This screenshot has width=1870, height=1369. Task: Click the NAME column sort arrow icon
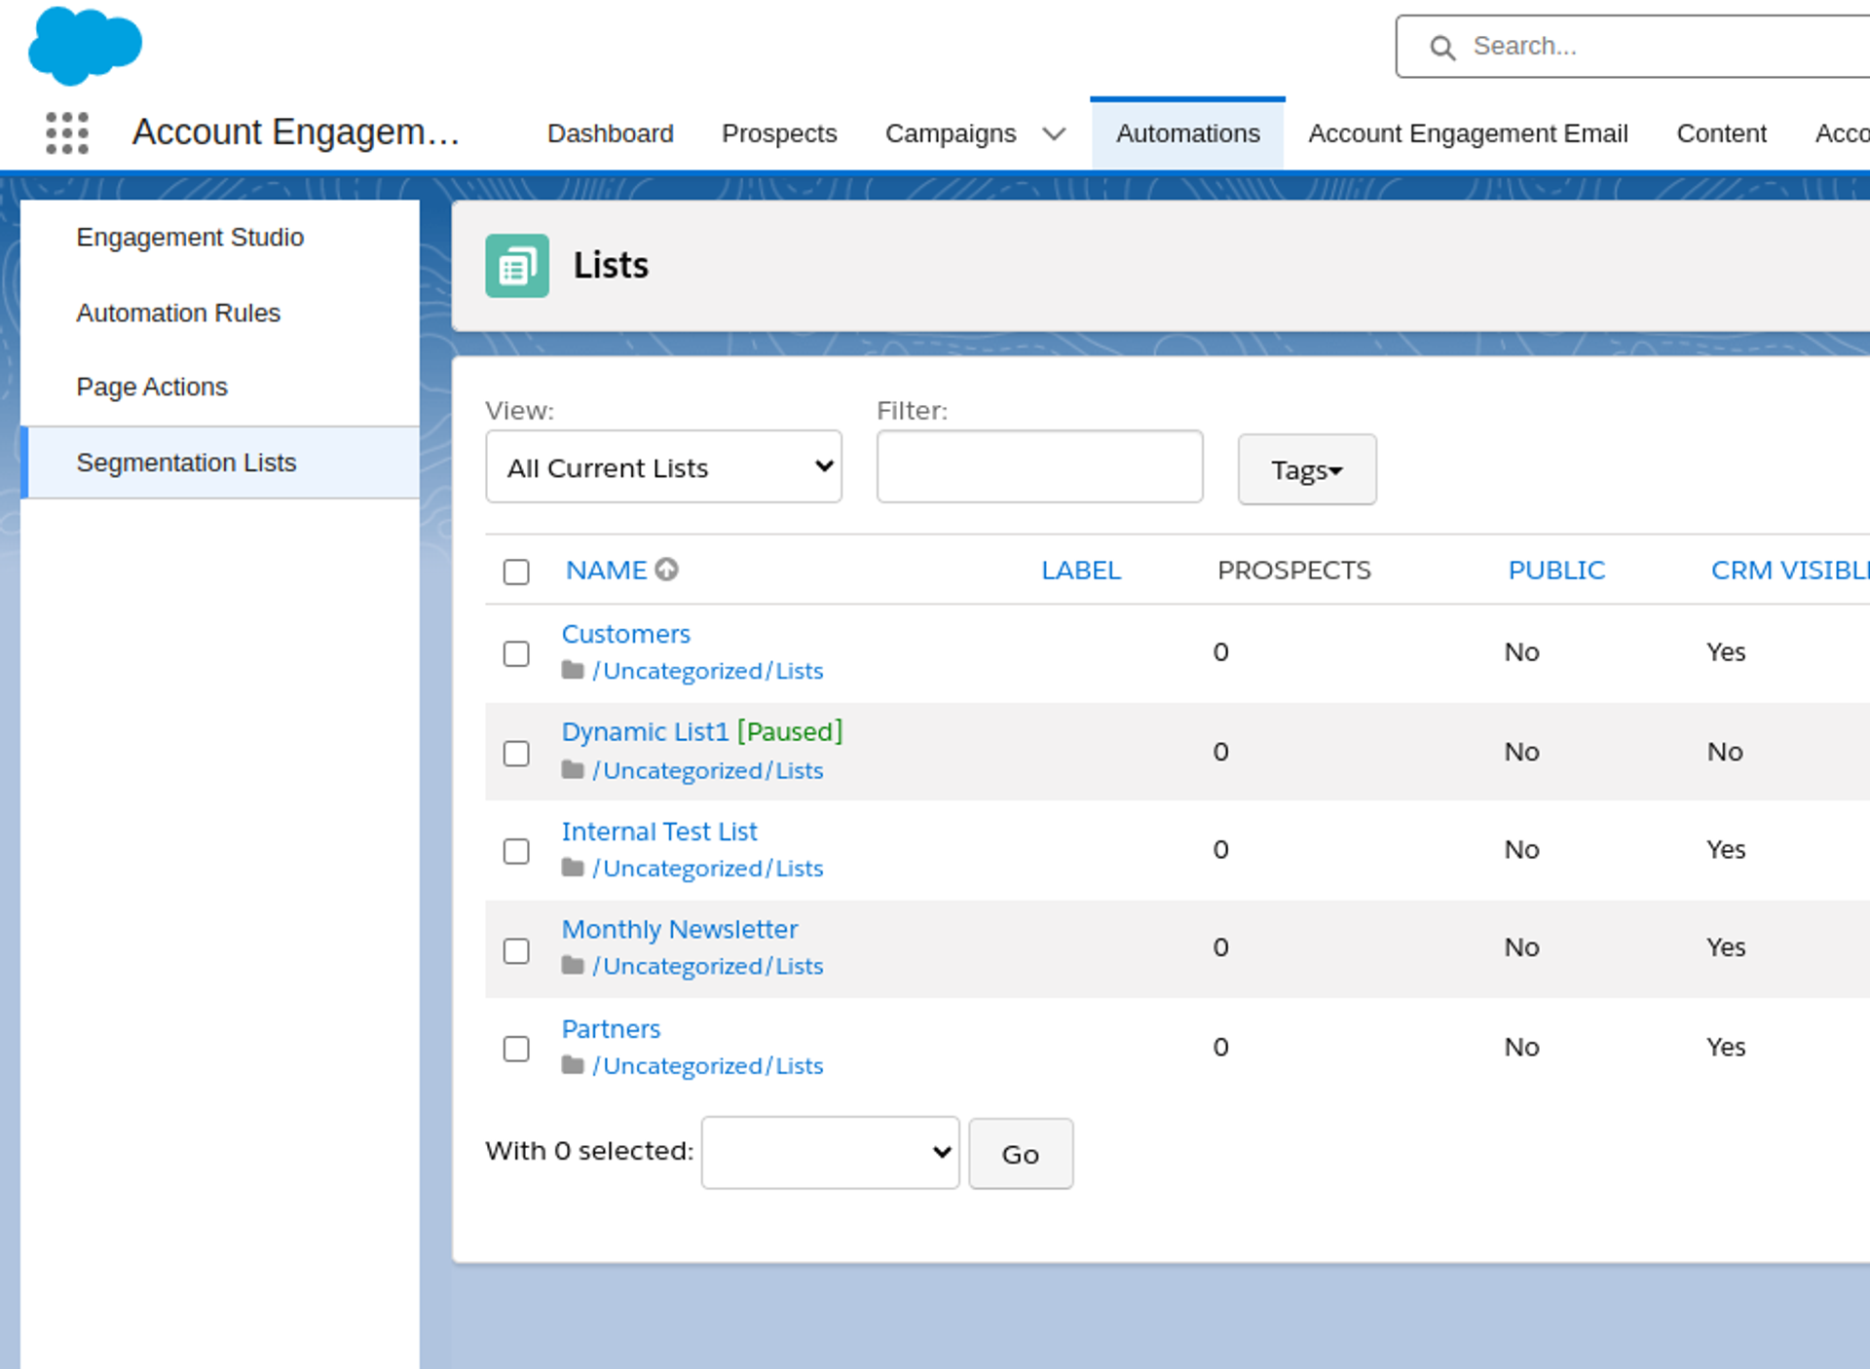(x=666, y=570)
